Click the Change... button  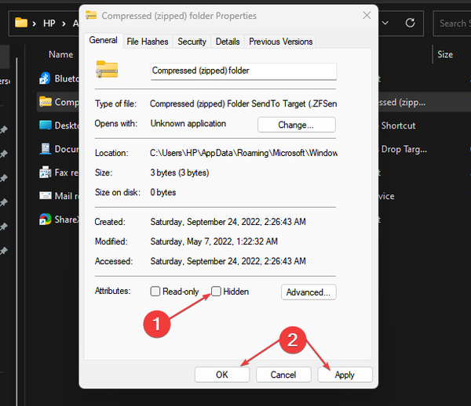(296, 125)
